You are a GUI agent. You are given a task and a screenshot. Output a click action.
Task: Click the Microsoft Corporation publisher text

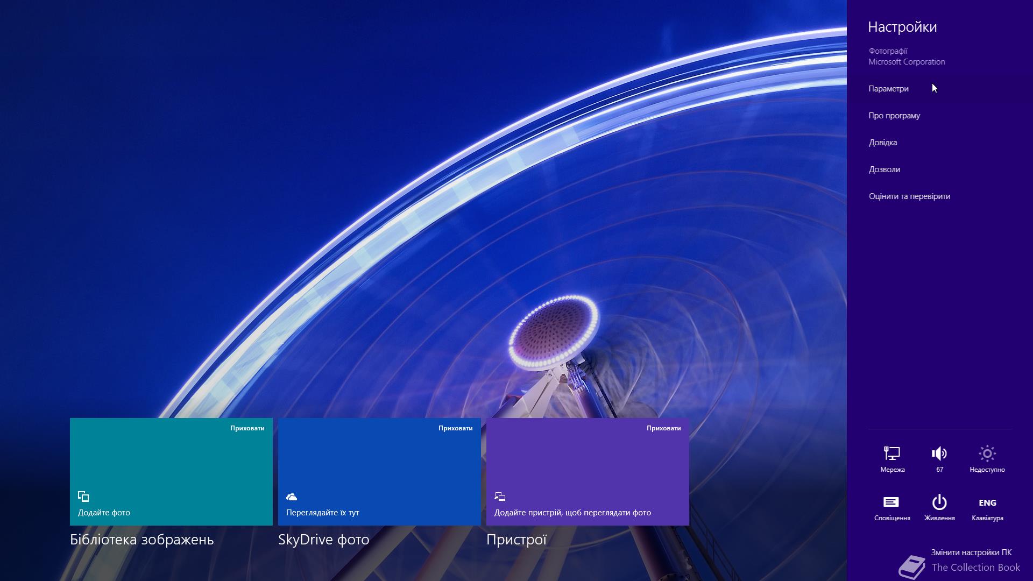pyautogui.click(x=907, y=62)
